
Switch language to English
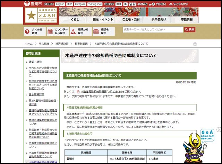tap(60, 4)
